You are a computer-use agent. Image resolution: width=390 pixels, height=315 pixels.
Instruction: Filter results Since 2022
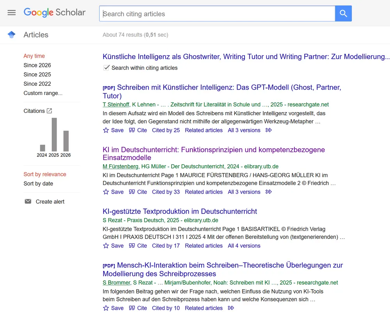coord(37,84)
